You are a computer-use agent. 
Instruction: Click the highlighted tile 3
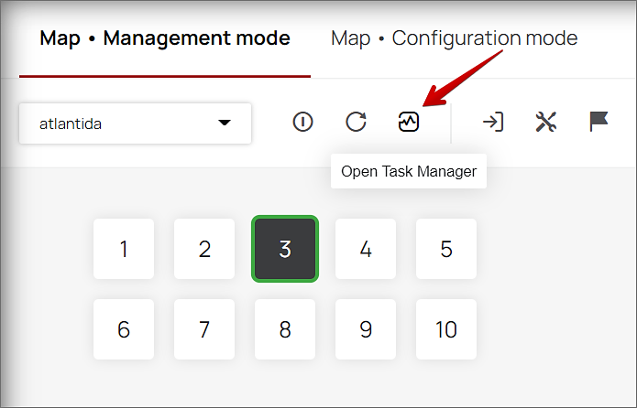tap(285, 249)
